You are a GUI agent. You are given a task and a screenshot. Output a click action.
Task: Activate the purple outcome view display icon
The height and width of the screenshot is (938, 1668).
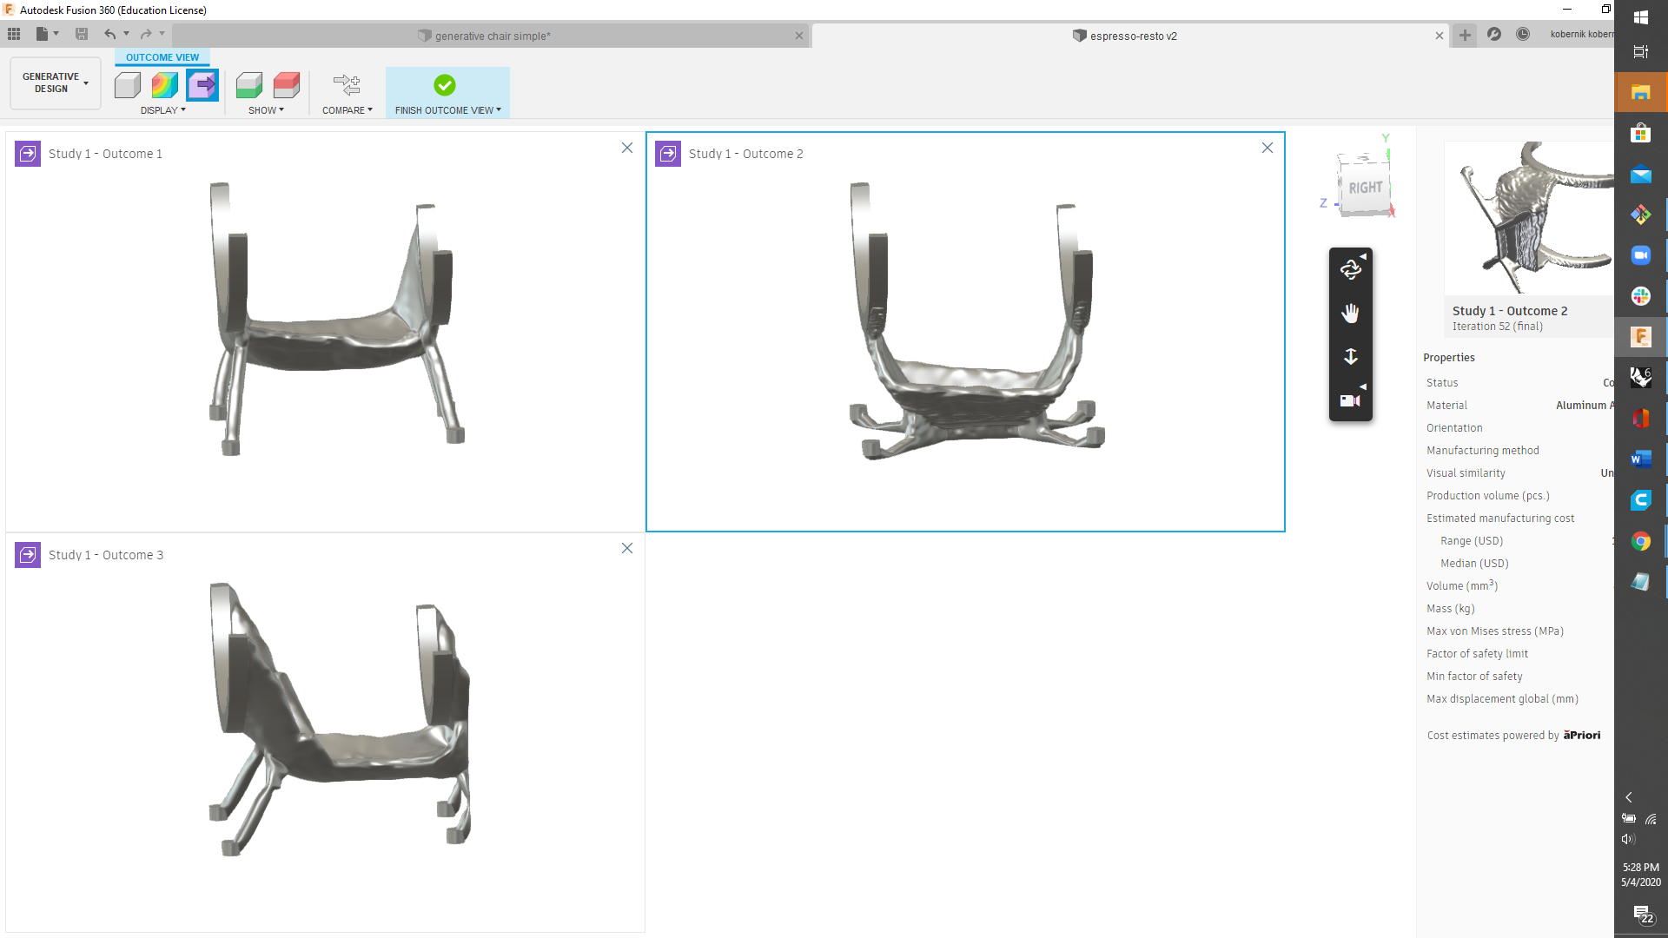pos(202,85)
